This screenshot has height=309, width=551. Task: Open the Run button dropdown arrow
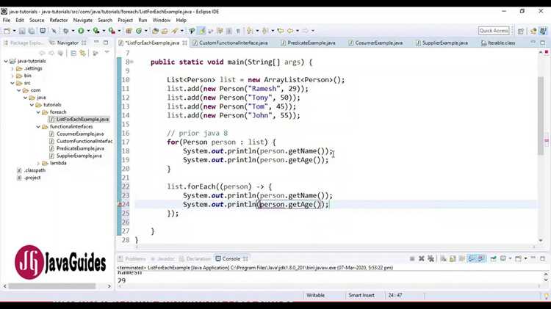[x=88, y=31]
